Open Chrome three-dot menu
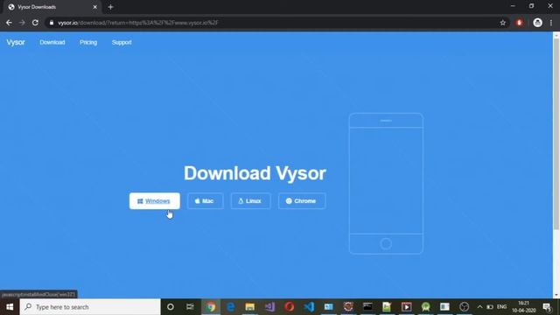560x315 pixels. [x=551, y=23]
